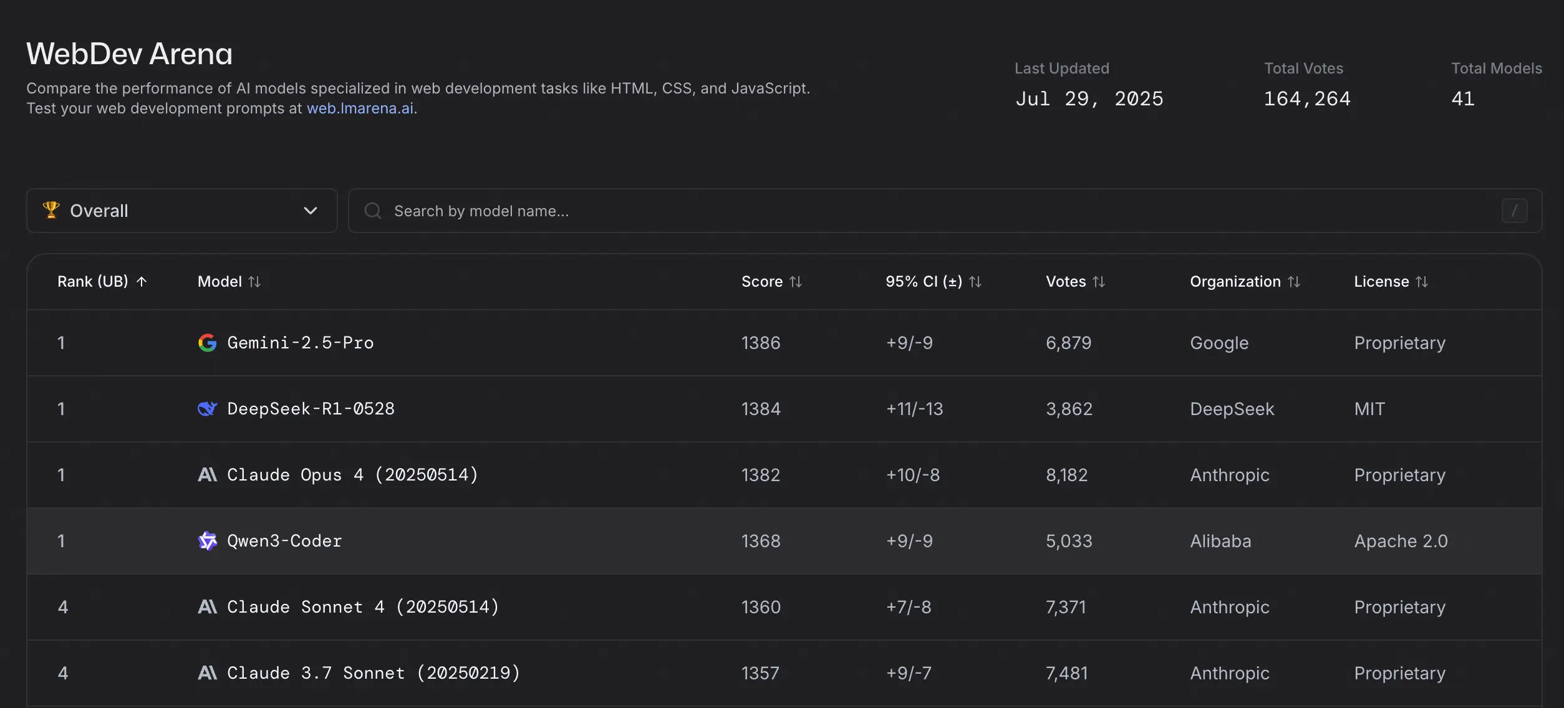Open the web.lmarena.ai link
The image size is (1564, 708).
(x=360, y=108)
